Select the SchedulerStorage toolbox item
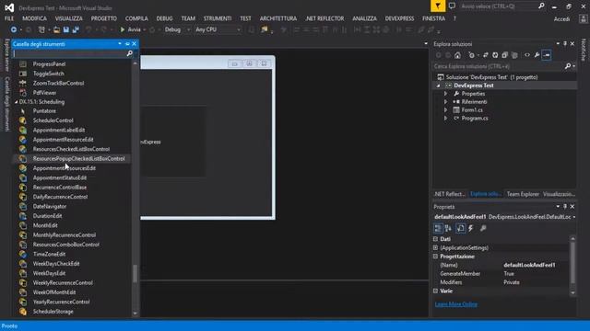This screenshot has height=331, width=590. point(53,312)
